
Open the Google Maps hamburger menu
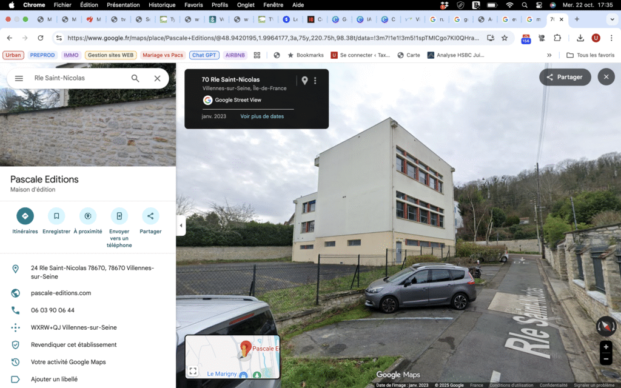[x=19, y=78]
